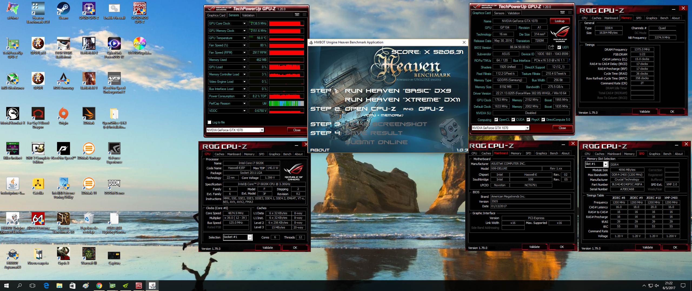This screenshot has height=291, width=692.
Task: Open Heaven Benchmark v2.1 desktop icon
Action: (38, 13)
